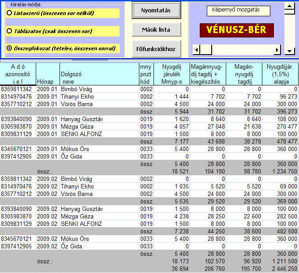The width and height of the screenshot is (299, 273).
Task: Click the Adó azonosító jel column header
Action: point(18,74)
